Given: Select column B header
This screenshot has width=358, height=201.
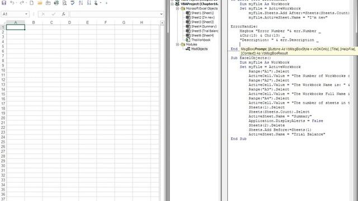Looking at the screenshot, I should pos(34,22).
